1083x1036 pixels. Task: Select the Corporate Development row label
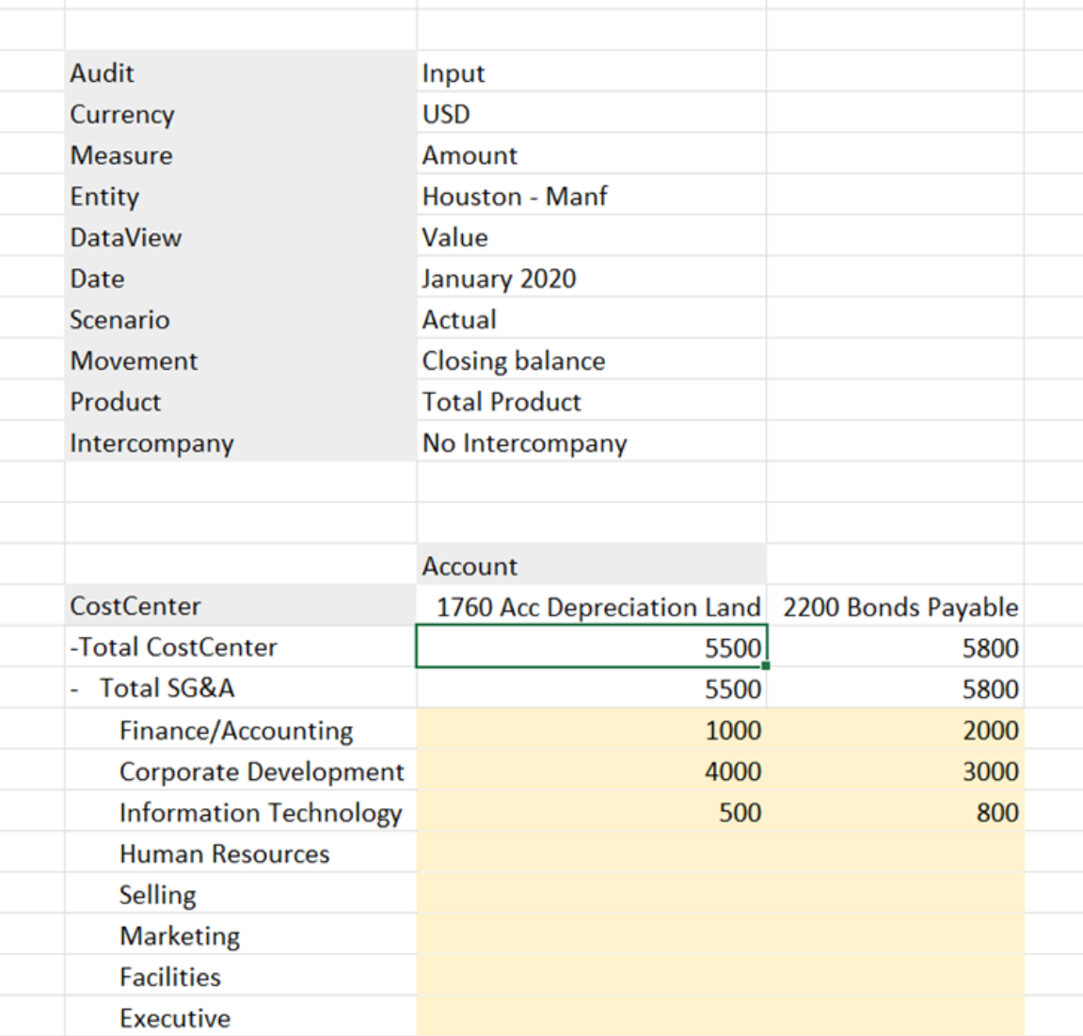tap(240, 770)
